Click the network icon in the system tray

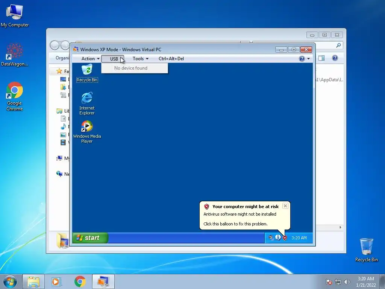(338, 282)
